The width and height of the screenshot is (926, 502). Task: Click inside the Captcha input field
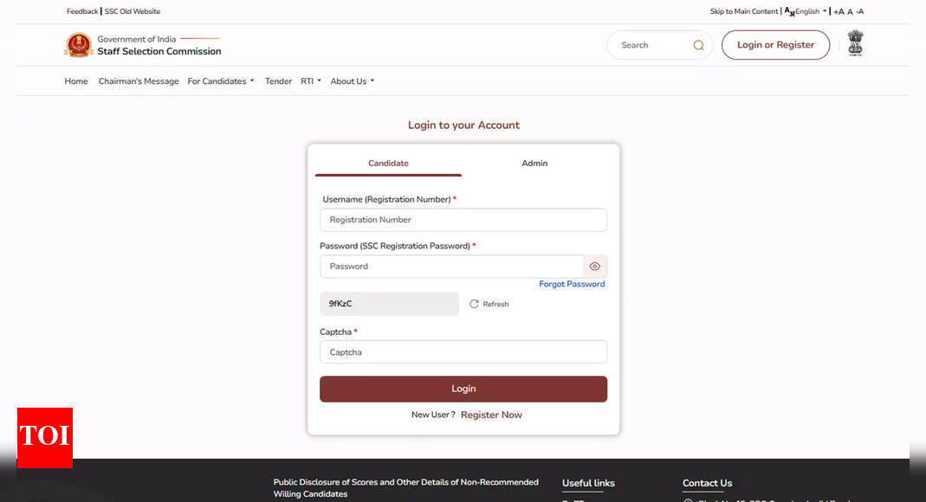(x=463, y=351)
